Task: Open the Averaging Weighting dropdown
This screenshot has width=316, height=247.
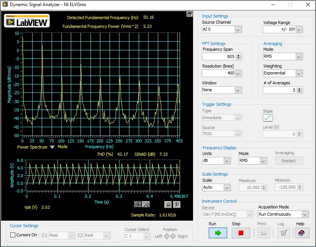Action: tap(299, 73)
